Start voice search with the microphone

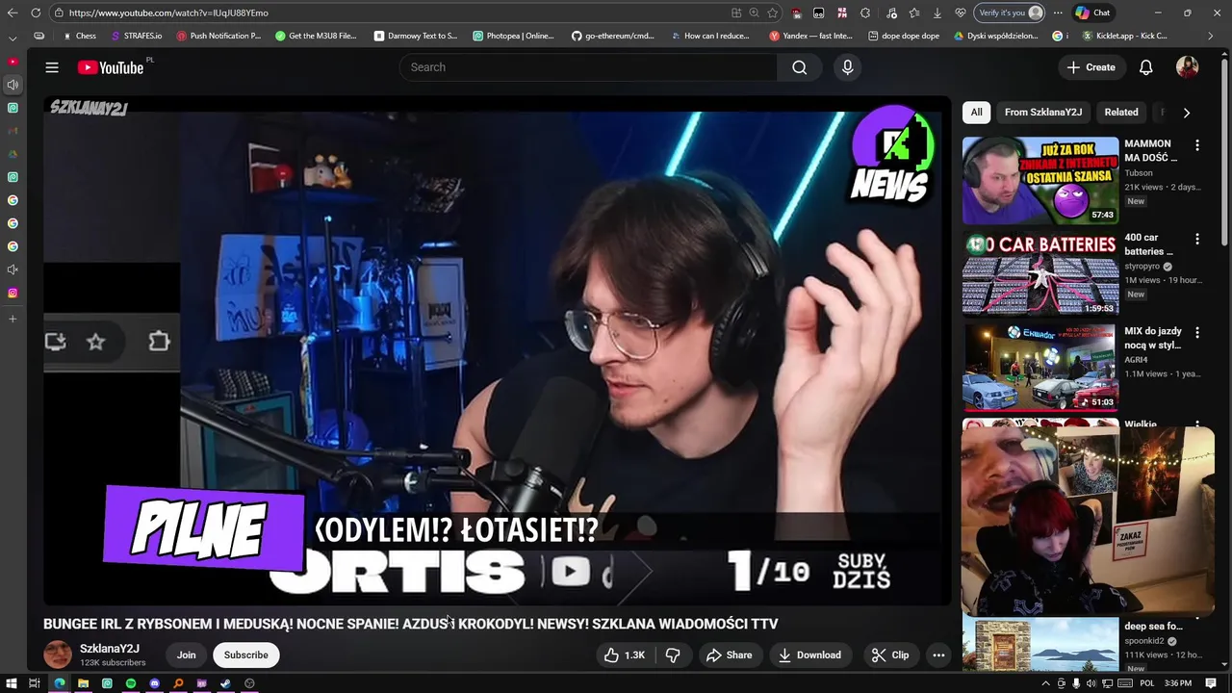click(x=847, y=67)
